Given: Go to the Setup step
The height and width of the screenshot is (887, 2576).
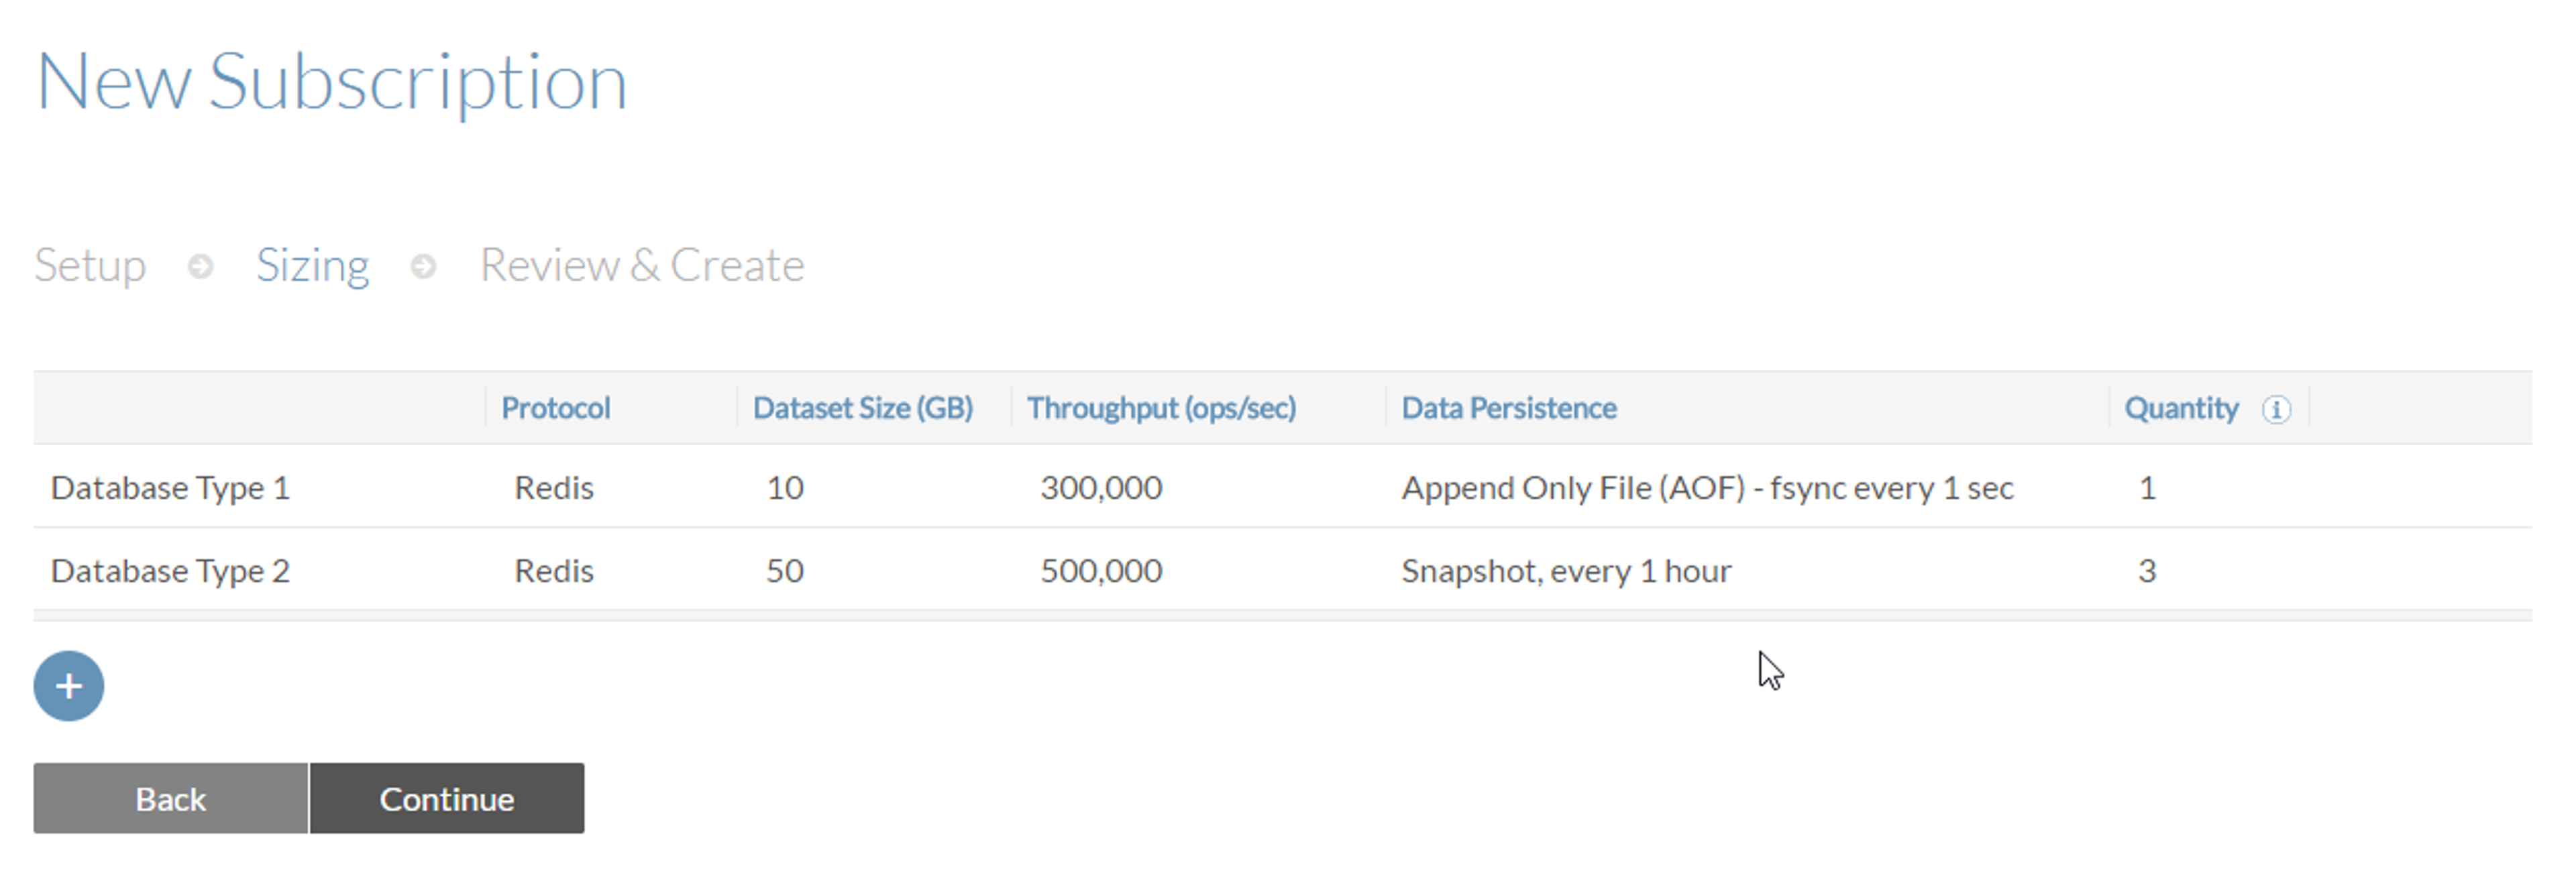Looking at the screenshot, I should [x=90, y=265].
